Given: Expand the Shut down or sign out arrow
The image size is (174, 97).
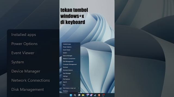Looking at the screenshot, I should 79,88.
